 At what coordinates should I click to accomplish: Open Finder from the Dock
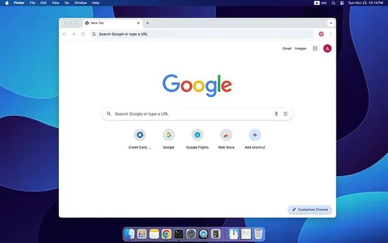click(x=129, y=234)
